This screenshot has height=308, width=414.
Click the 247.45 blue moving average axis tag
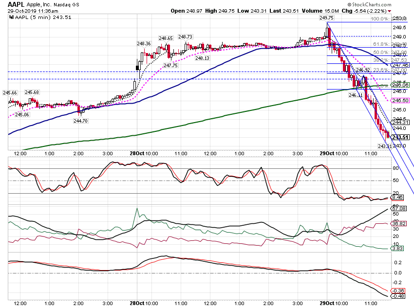tap(400, 65)
